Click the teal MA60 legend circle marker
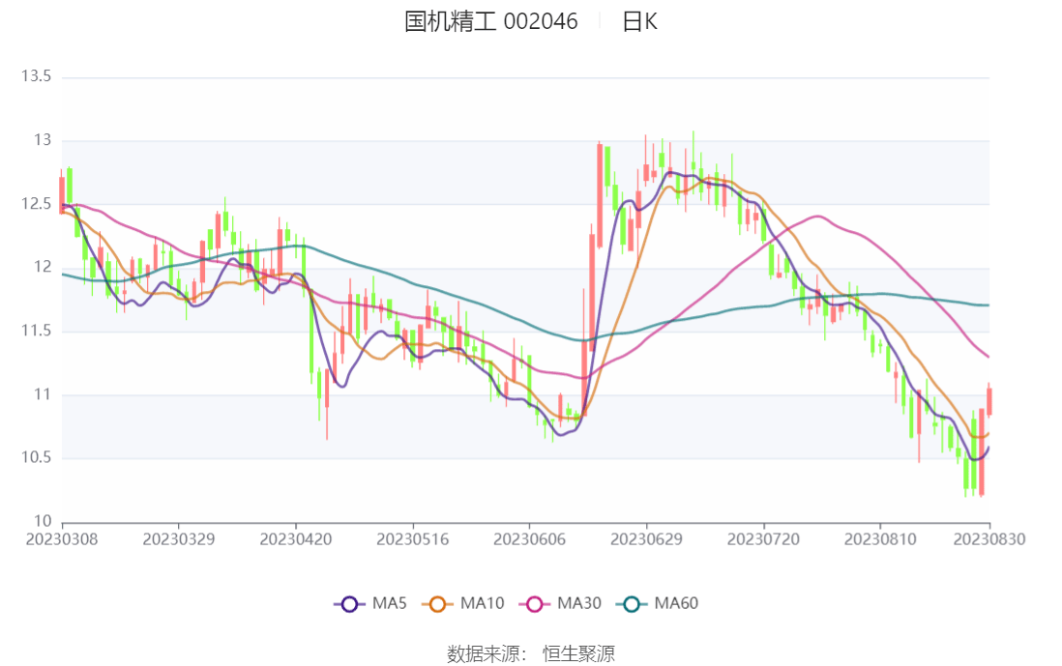This screenshot has width=1062, height=666. pyautogui.click(x=632, y=604)
